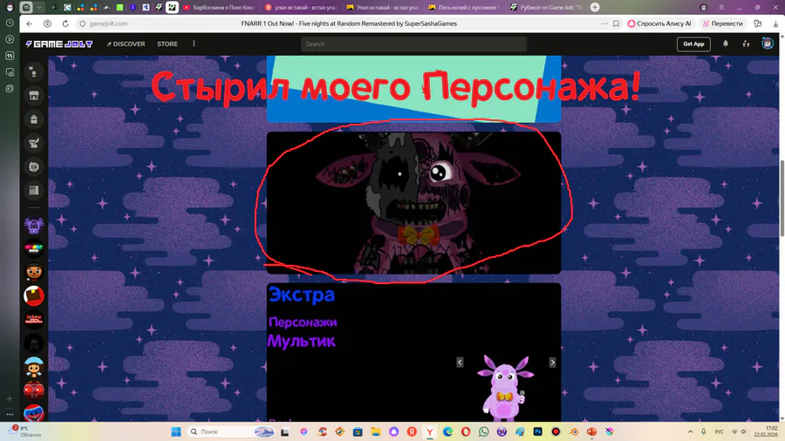Open the weather widget showing 8°C
This screenshot has width=785, height=441.
(x=24, y=431)
